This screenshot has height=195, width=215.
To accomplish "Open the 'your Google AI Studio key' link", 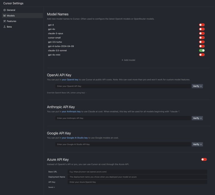I will [x=75, y=138].
